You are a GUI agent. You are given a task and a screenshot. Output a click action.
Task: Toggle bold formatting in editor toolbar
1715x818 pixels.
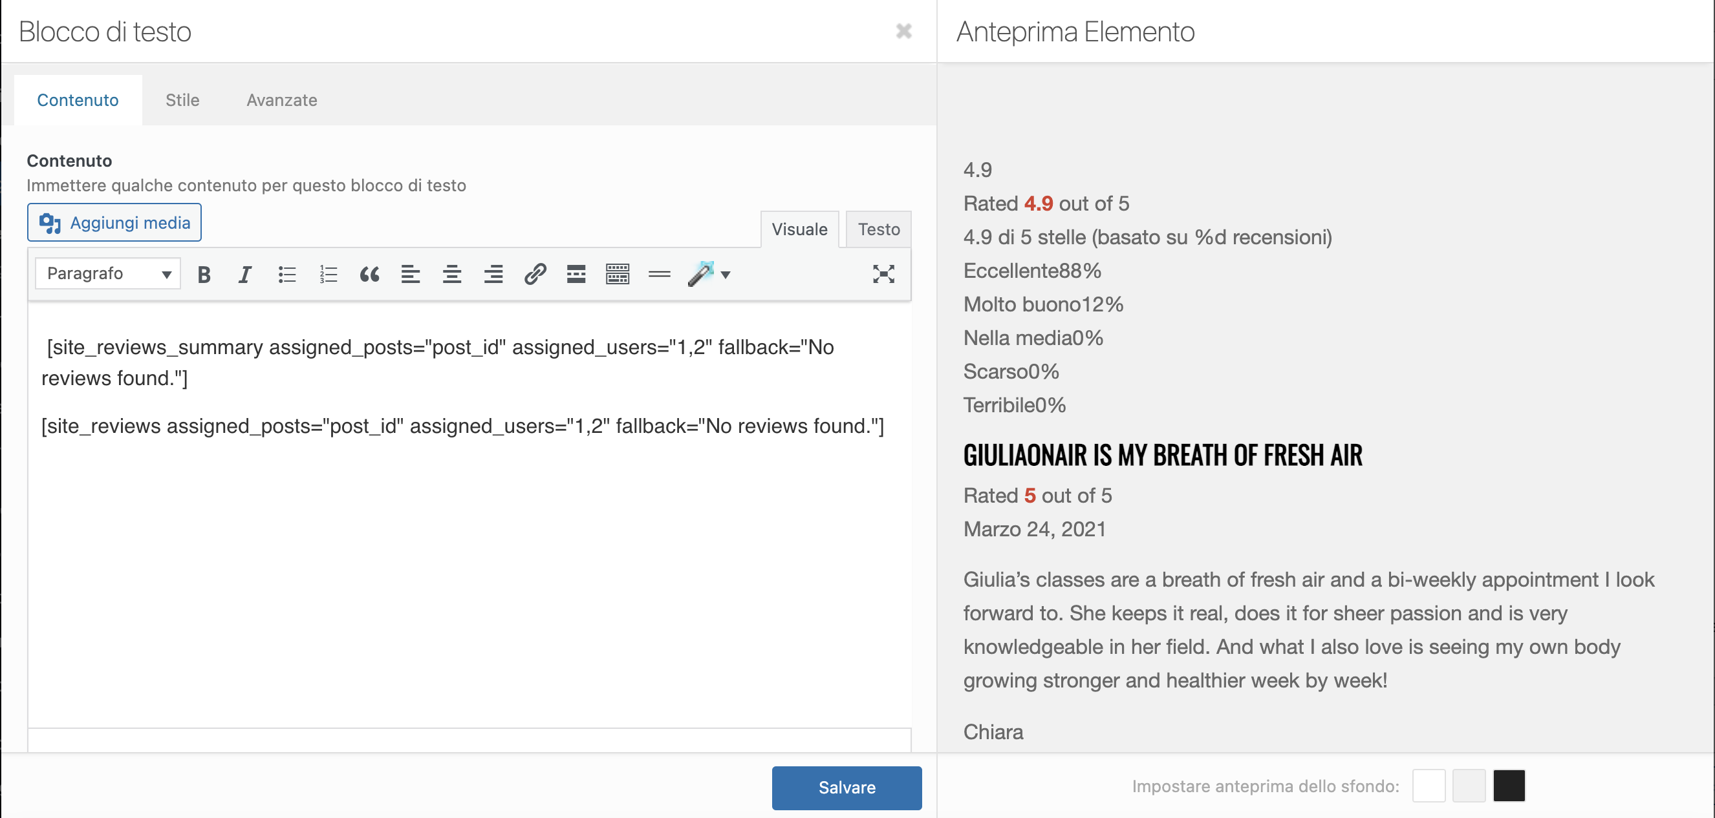[x=204, y=274]
